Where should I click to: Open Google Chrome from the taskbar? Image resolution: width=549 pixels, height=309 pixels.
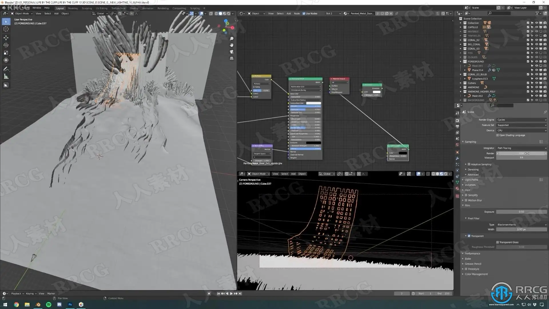(16, 304)
